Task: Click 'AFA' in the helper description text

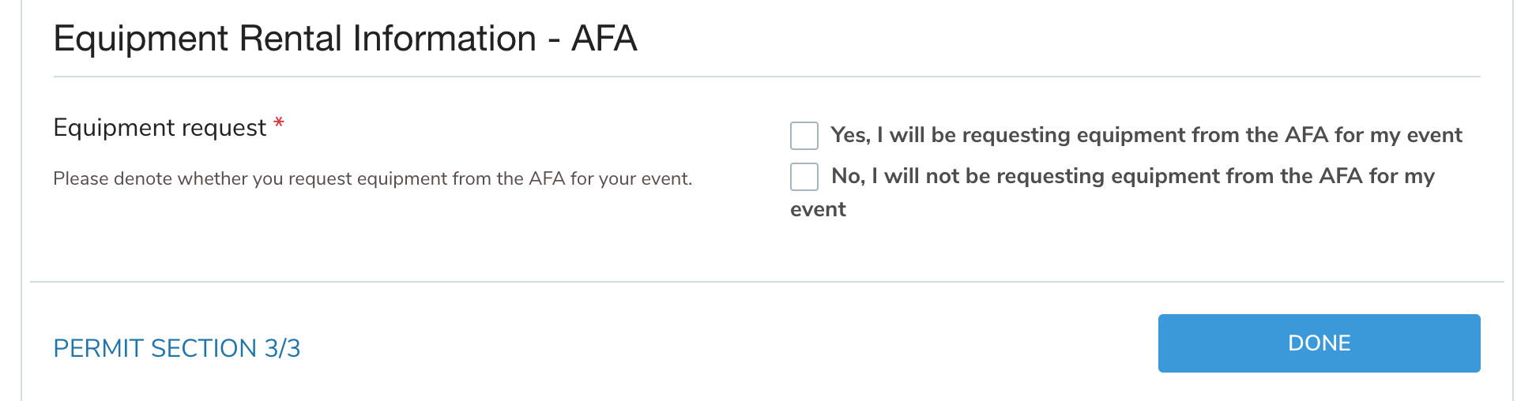Action: pos(547,179)
